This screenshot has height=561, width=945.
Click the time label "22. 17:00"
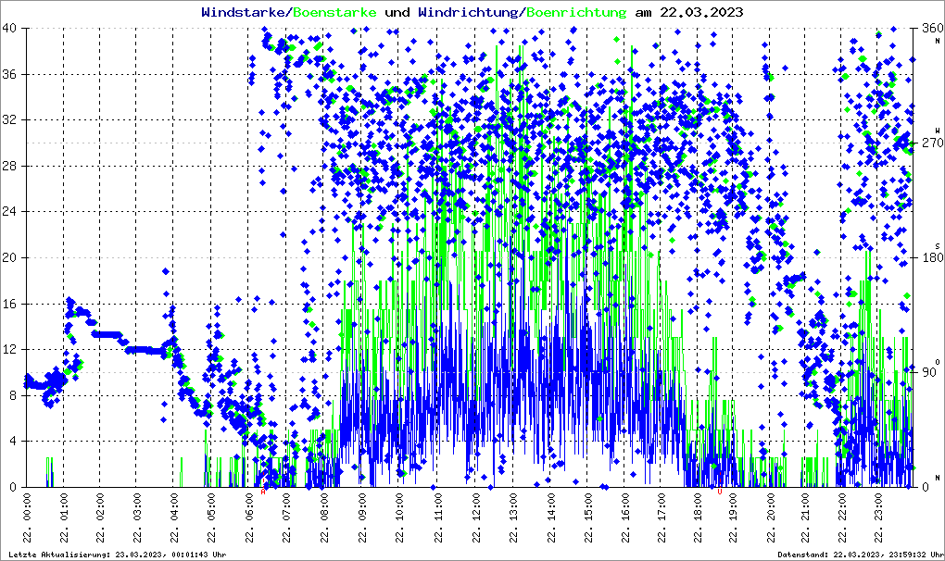(661, 518)
